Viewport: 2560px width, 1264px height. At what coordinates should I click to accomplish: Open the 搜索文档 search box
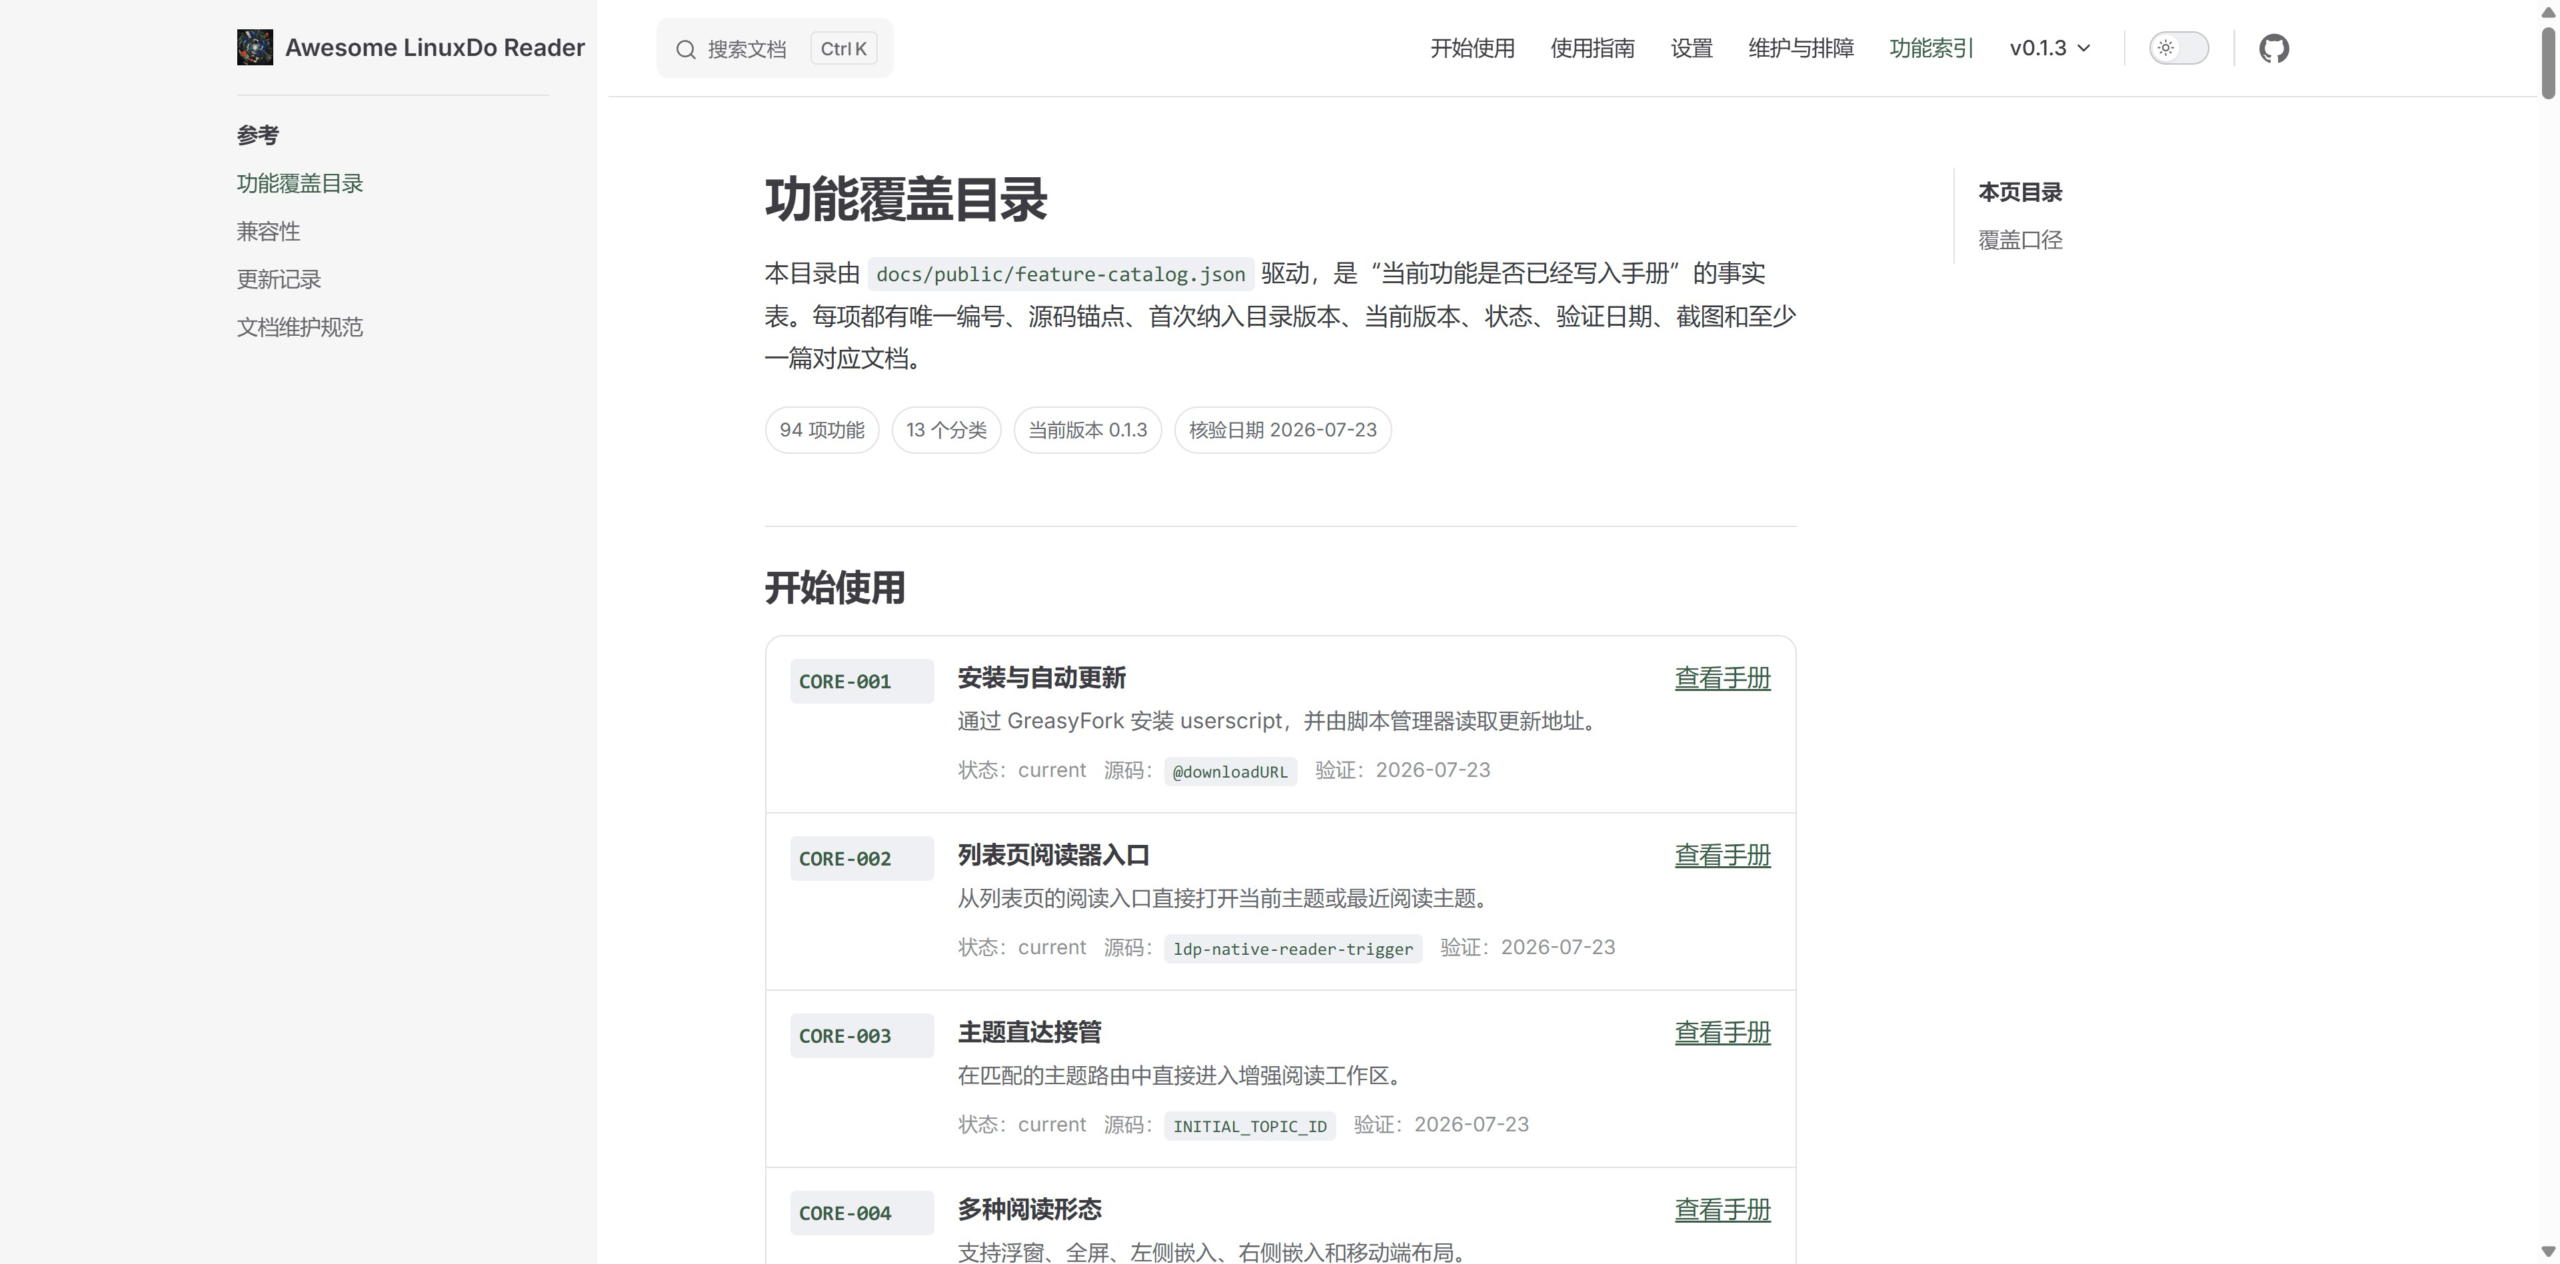tap(774, 48)
